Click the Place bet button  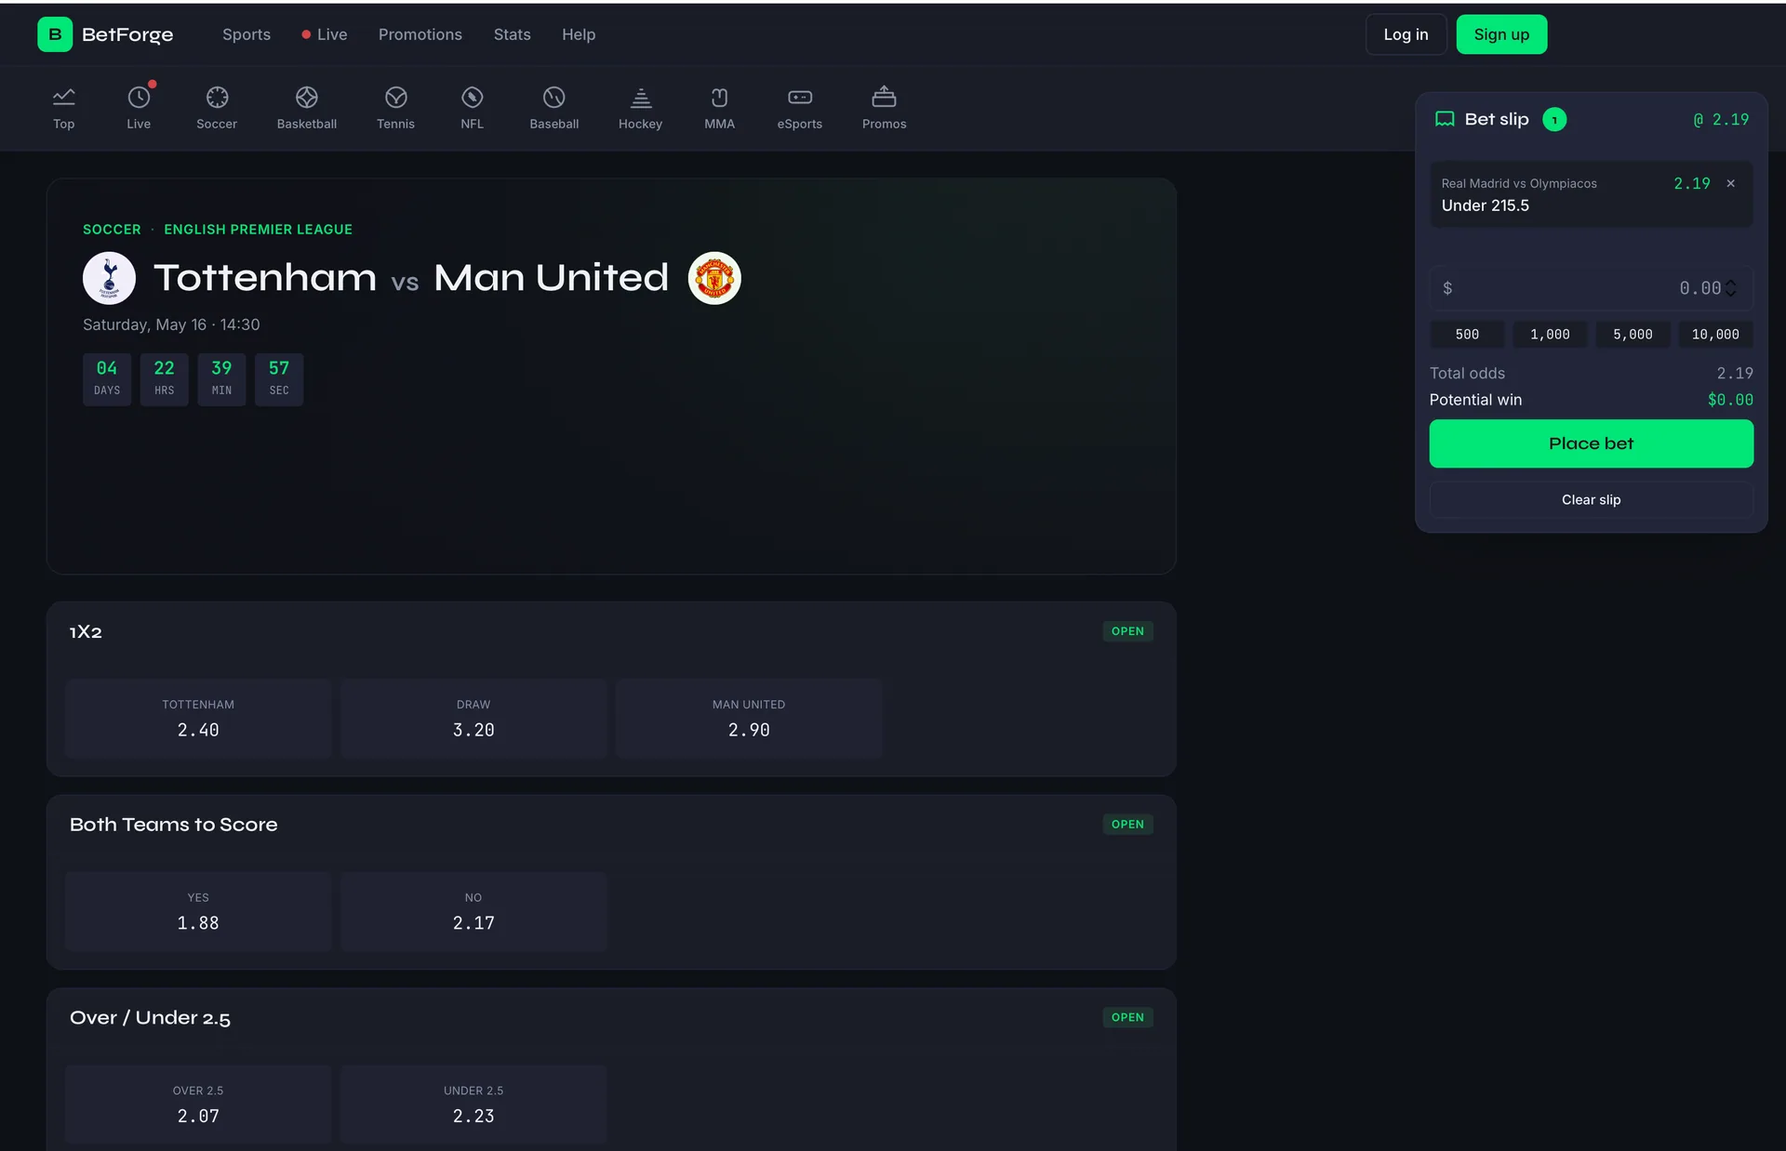click(1592, 443)
